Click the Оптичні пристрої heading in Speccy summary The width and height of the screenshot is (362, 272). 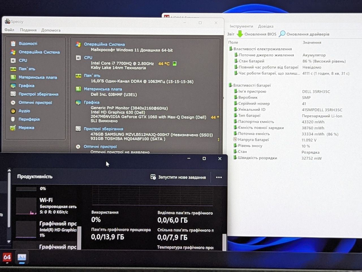[100, 147]
